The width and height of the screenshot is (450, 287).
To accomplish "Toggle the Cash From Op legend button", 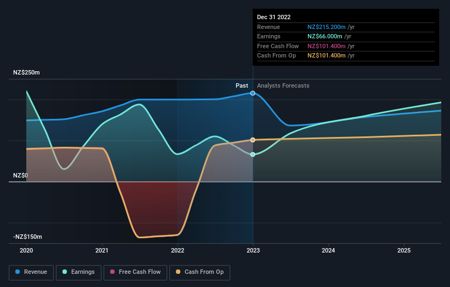I will [200, 272].
